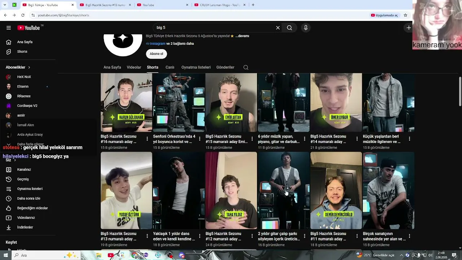The width and height of the screenshot is (462, 260).
Task: Open more options for '6 yıldır müzik yapan' short
Action: pyautogui.click(x=305, y=139)
